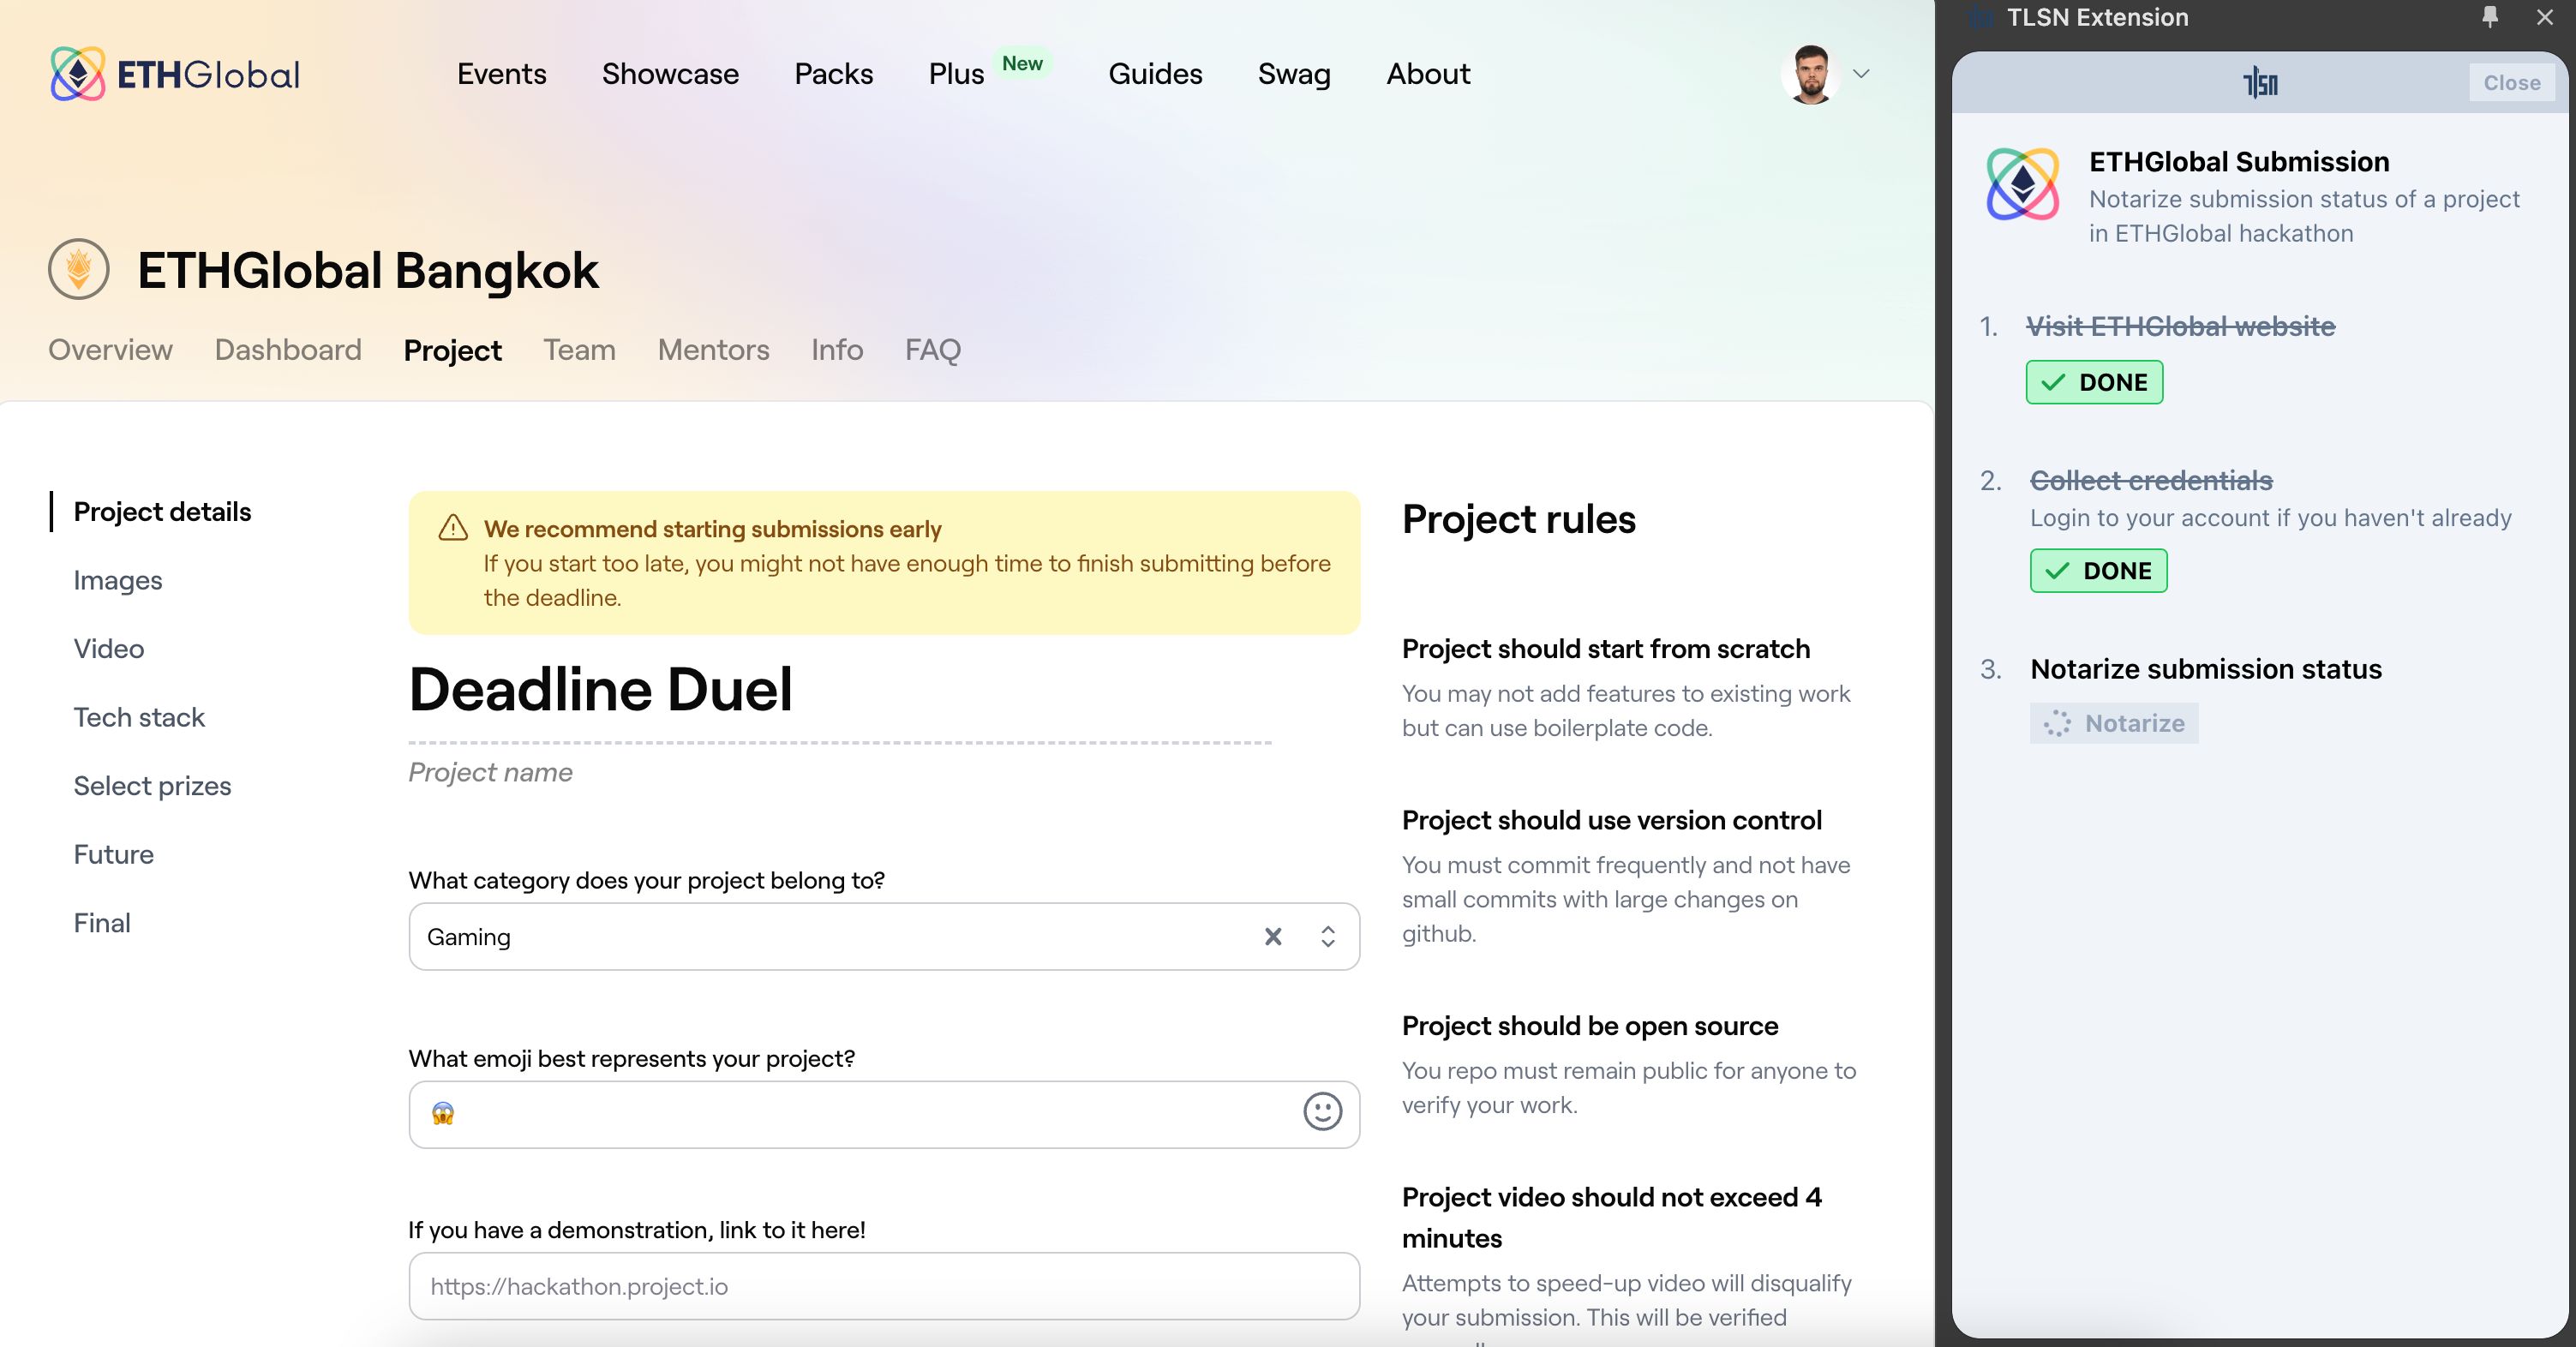
Task: Go to Video section in sidebar
Action: 109,649
